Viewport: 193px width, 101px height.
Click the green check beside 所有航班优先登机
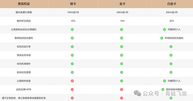[x=162, y=38]
